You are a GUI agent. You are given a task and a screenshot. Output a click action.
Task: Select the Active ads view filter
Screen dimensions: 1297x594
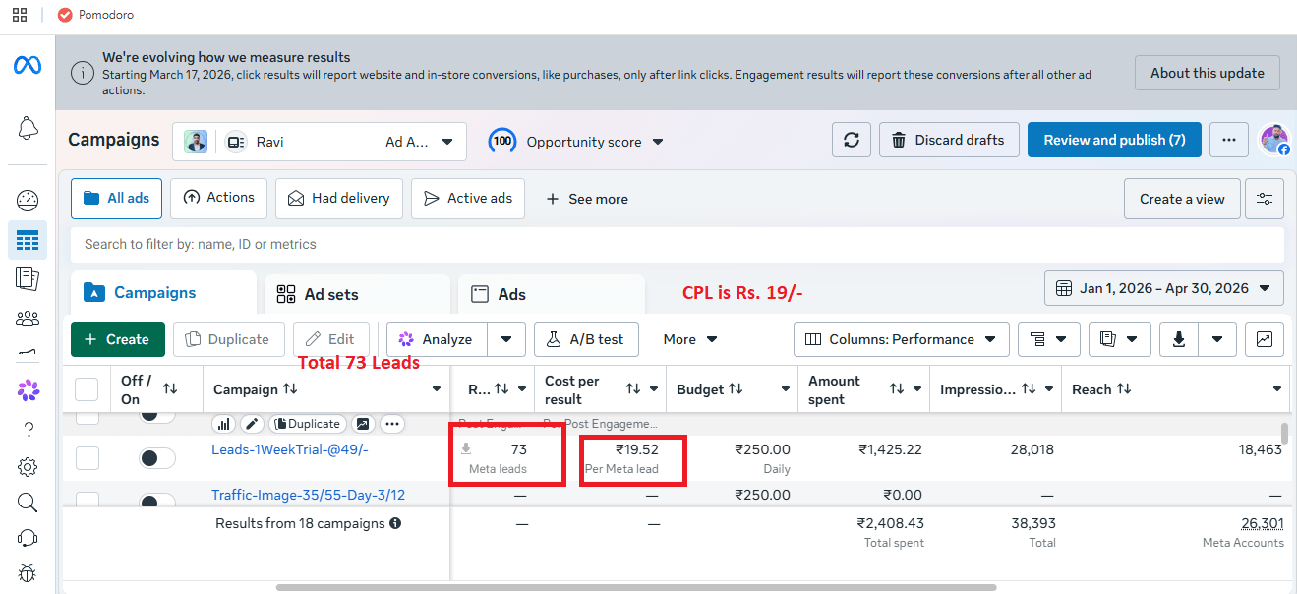[x=468, y=199]
